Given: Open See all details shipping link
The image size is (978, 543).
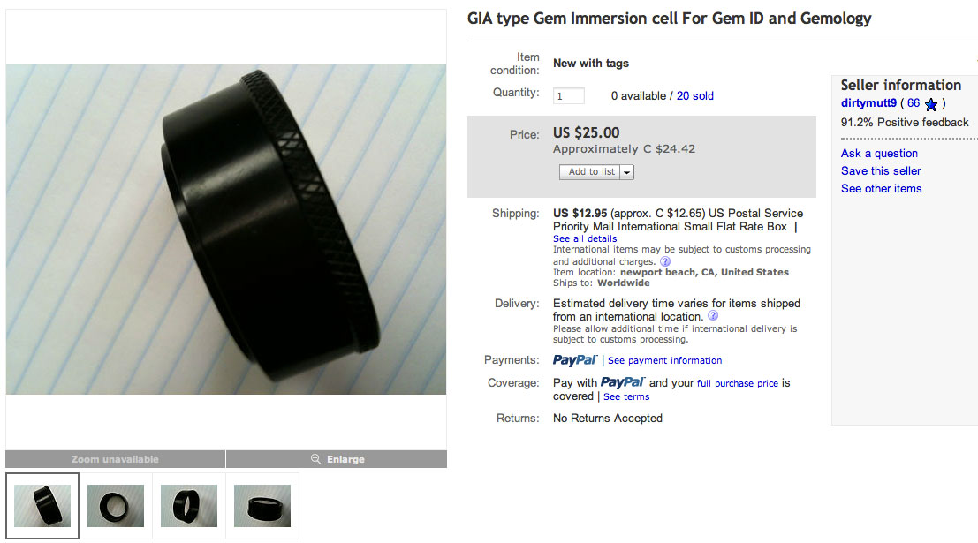Looking at the screenshot, I should point(585,238).
